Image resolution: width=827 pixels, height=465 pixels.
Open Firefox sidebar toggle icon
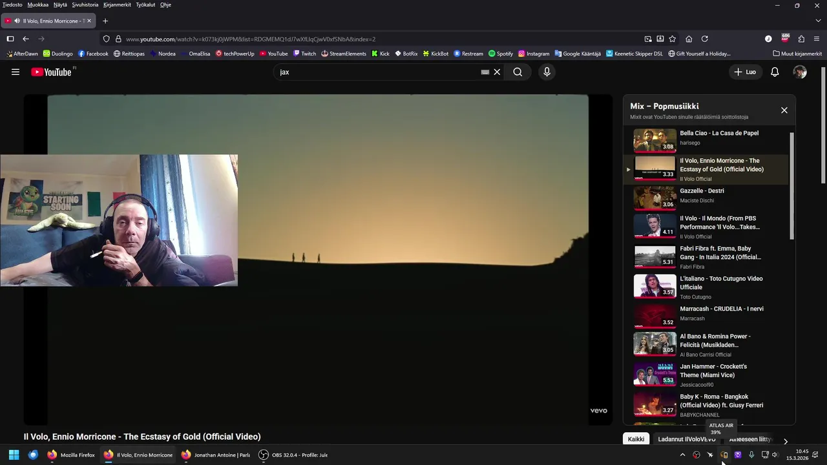pyautogui.click(x=10, y=39)
